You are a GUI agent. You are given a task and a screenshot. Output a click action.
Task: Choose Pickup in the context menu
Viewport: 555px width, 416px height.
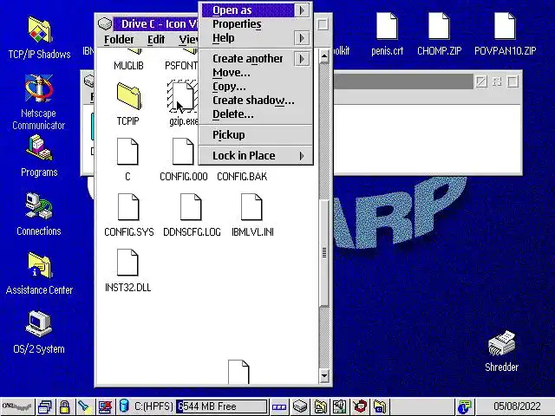[256, 135]
